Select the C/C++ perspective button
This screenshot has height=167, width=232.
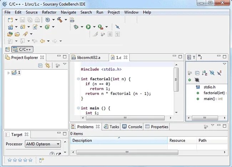coord(22,49)
